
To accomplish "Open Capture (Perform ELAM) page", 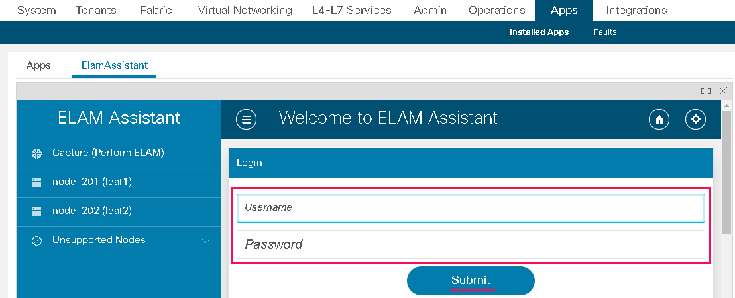I will pos(108,153).
